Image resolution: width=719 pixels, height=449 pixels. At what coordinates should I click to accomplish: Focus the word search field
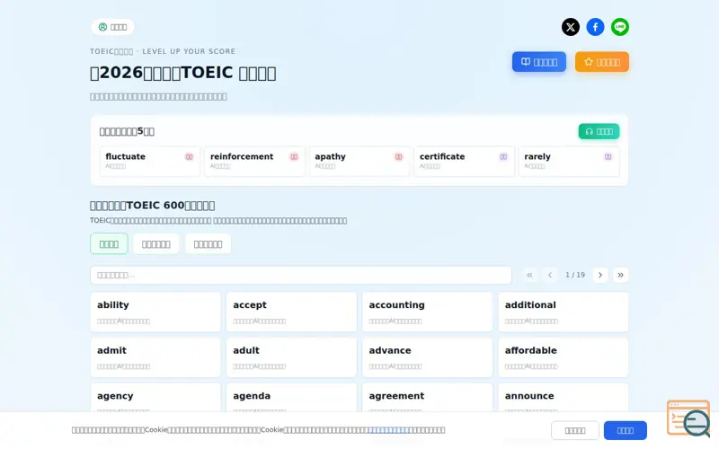301,275
